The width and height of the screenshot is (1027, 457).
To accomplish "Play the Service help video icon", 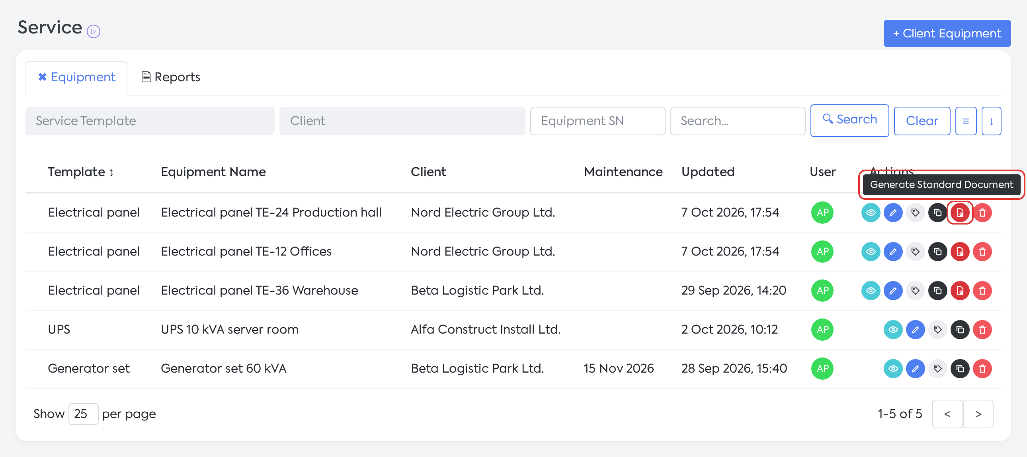I will click(93, 31).
